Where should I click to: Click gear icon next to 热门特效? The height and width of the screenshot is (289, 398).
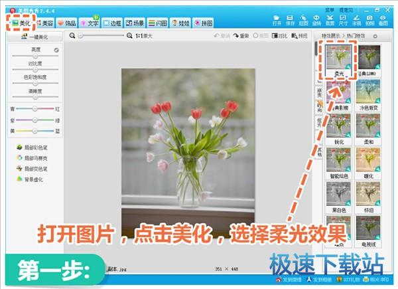coord(375,36)
